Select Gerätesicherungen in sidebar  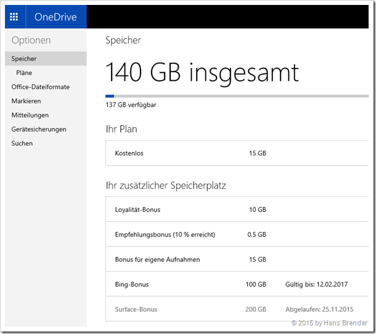pyautogui.click(x=39, y=130)
